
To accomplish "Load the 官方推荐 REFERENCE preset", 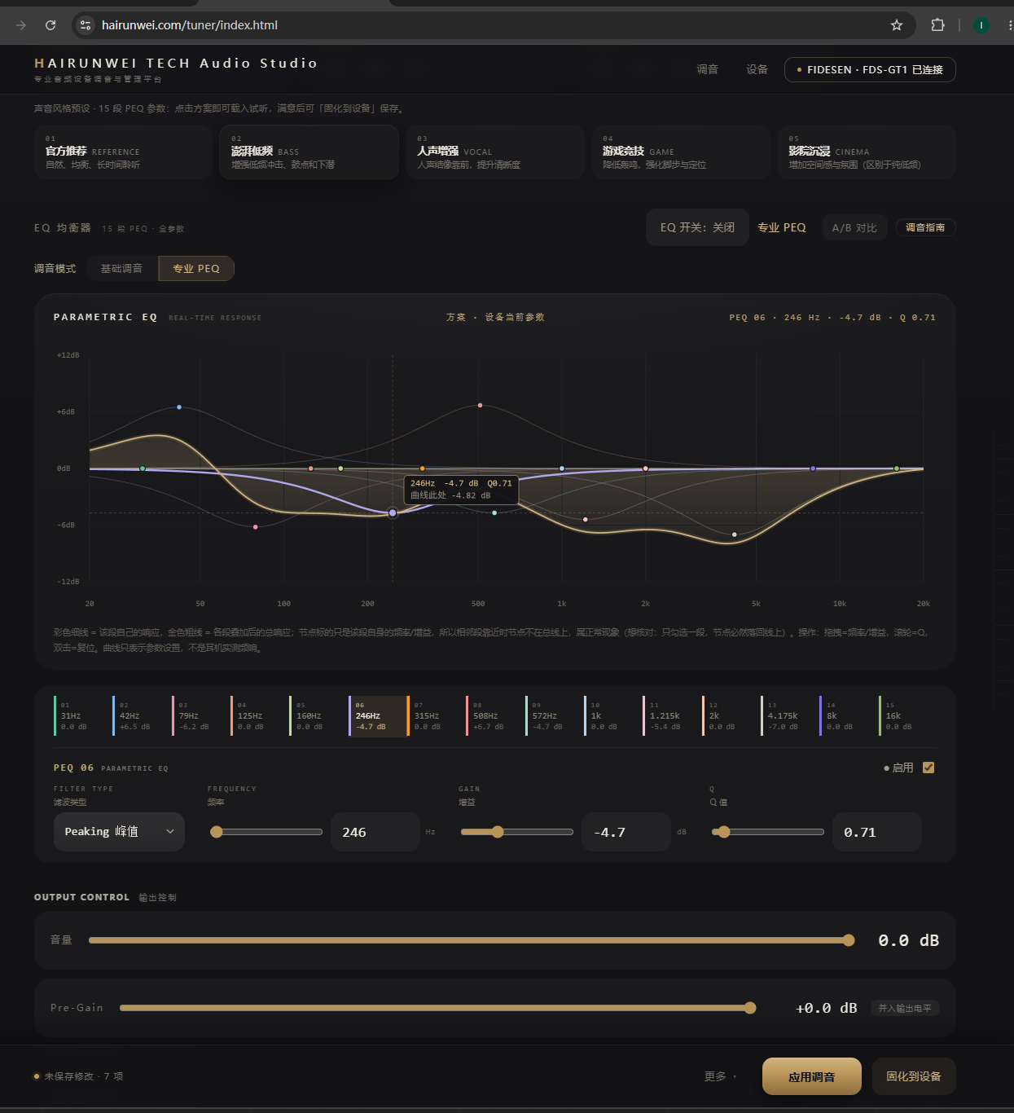I will (123, 152).
